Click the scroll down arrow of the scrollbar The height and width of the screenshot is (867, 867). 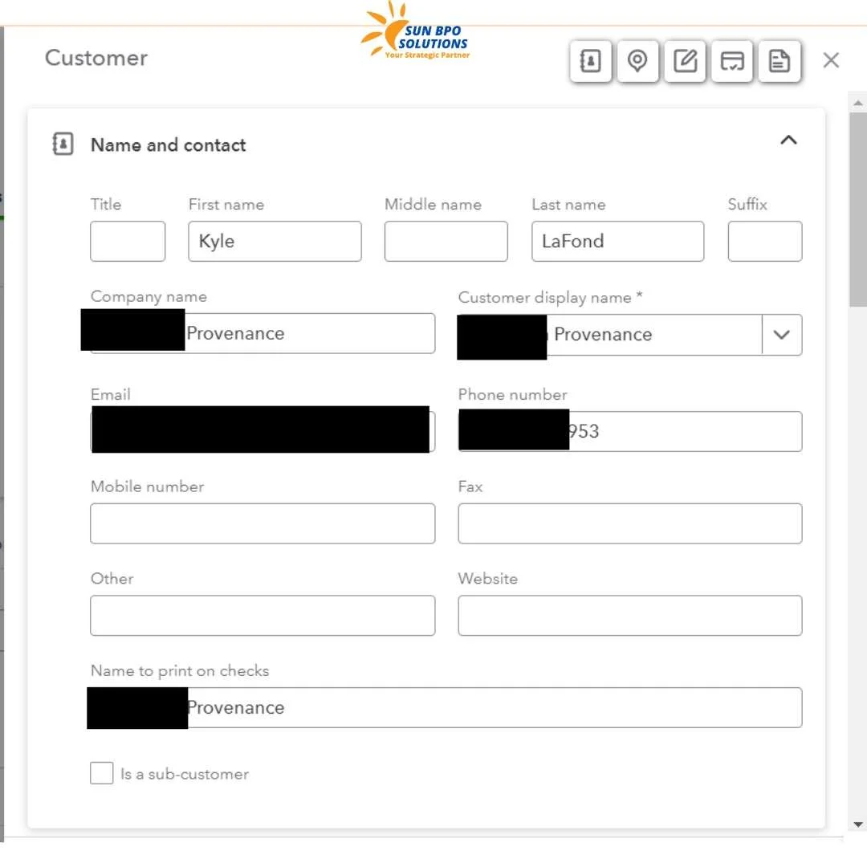857,824
